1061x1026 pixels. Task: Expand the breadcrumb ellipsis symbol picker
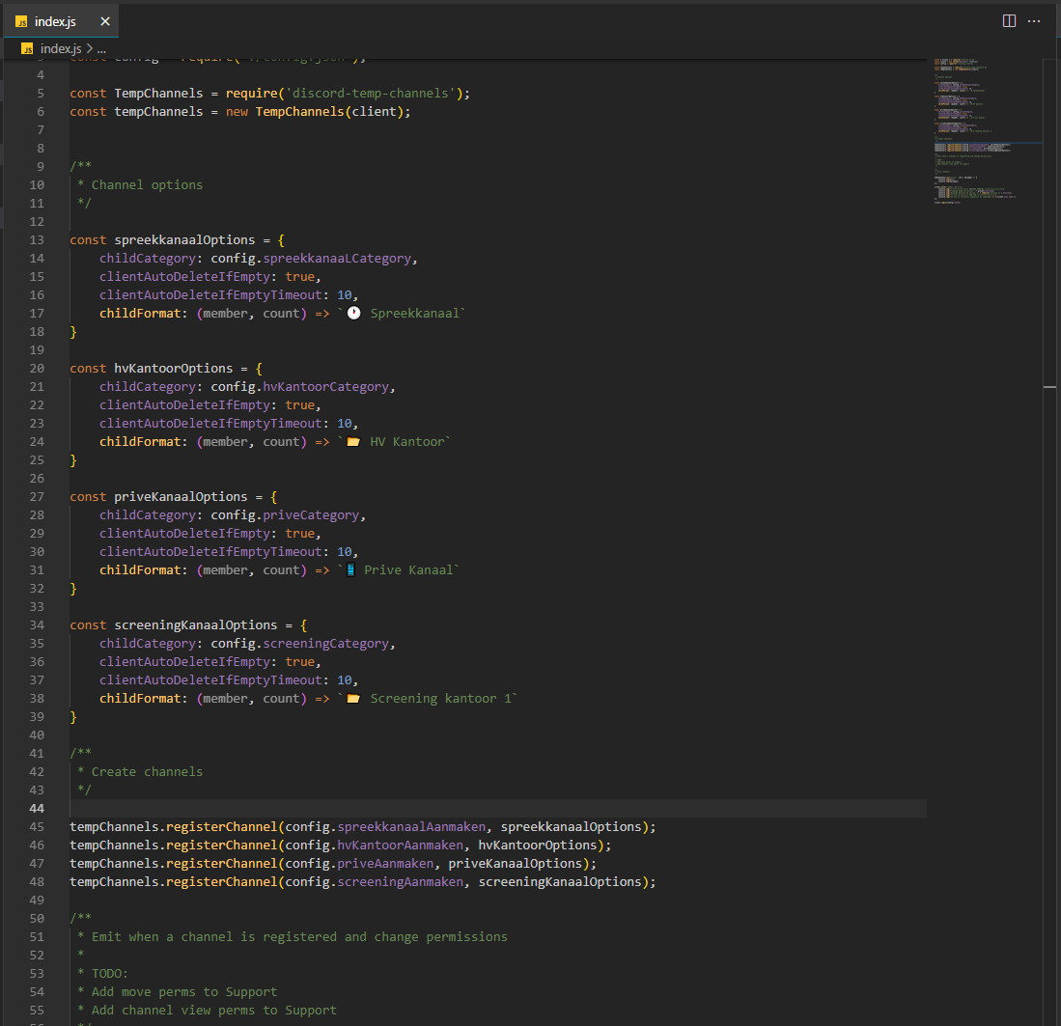[101, 48]
